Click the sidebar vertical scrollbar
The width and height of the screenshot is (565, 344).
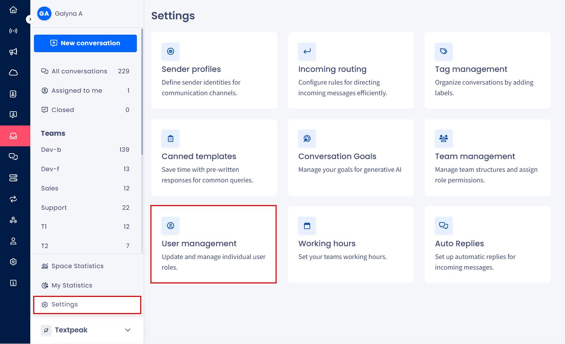point(142,92)
